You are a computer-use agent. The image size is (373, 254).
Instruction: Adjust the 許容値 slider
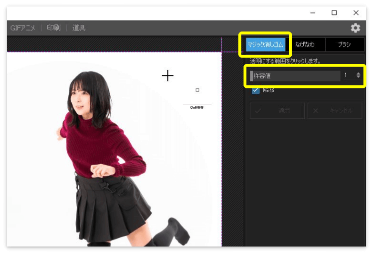pyautogui.click(x=295, y=76)
